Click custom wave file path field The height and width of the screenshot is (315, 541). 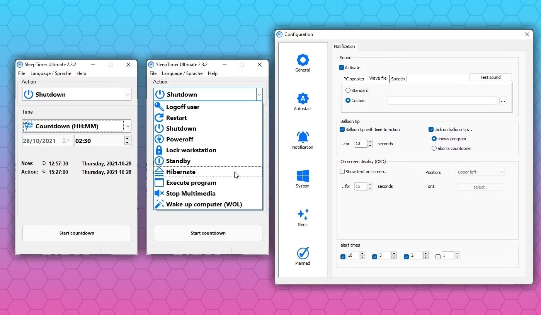[x=442, y=100]
